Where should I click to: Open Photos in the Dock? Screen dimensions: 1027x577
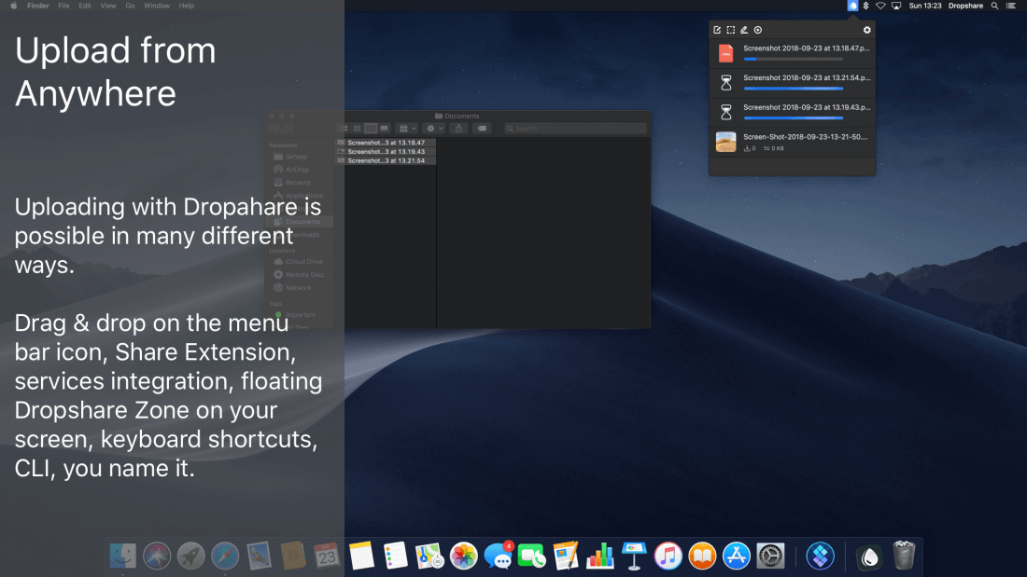[x=464, y=556]
